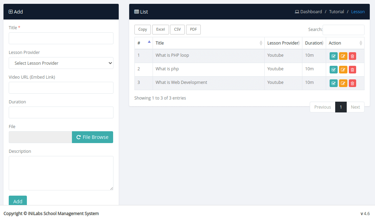Edit the What is php lesson
The height and width of the screenshot is (220, 375).
[343, 70]
